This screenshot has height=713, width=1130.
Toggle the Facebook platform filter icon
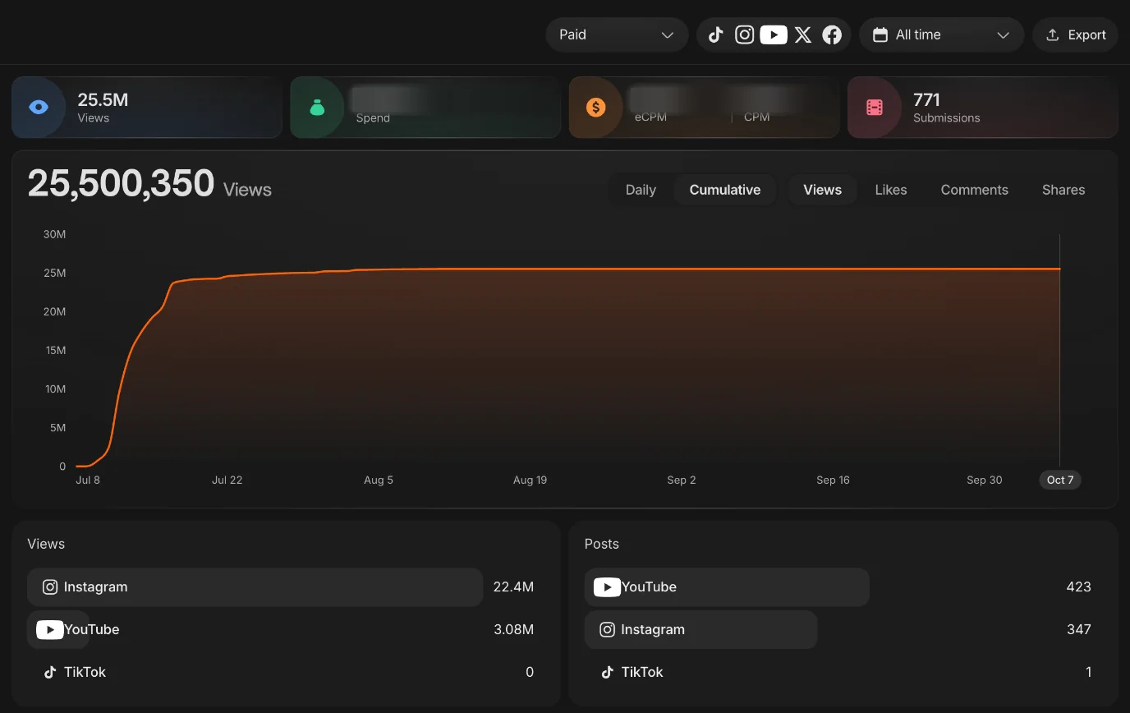point(832,34)
